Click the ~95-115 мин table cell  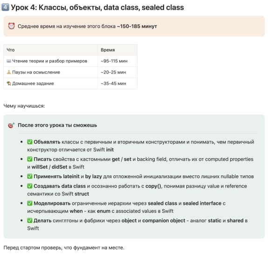(x=117, y=61)
